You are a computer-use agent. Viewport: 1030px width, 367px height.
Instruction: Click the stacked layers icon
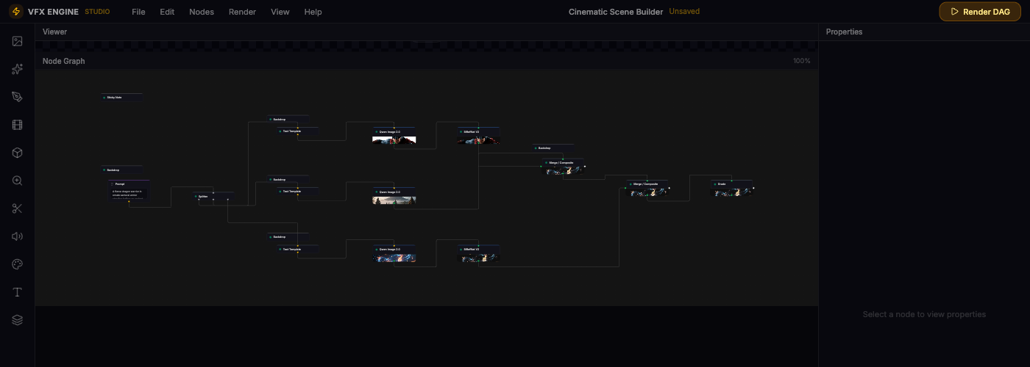coord(18,320)
